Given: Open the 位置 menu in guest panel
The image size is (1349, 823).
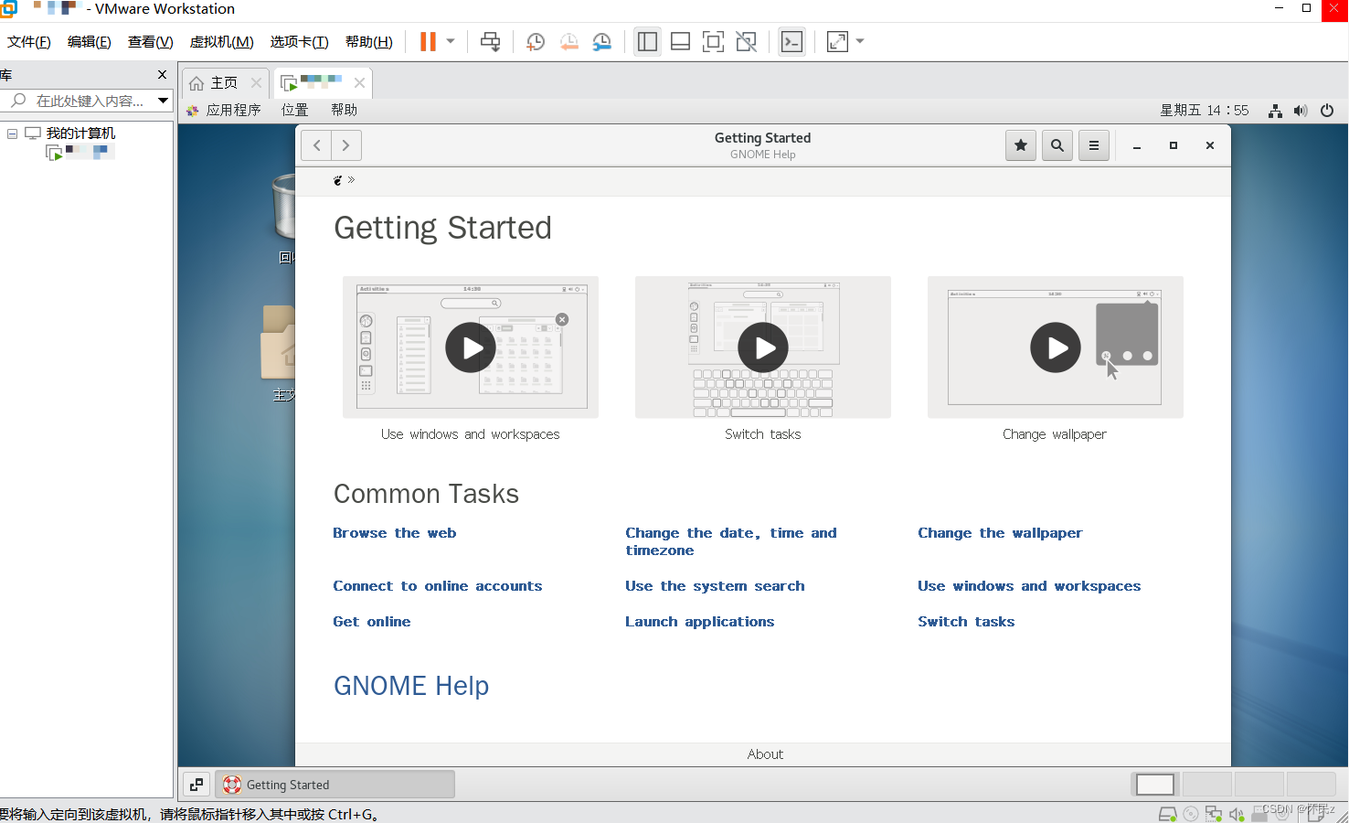Looking at the screenshot, I should pos(294,110).
